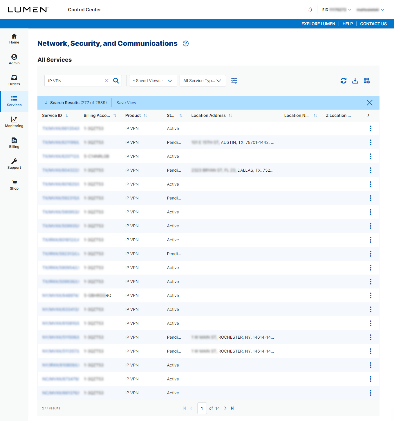Open the advanced filters icon
This screenshot has height=421, width=394.
tap(234, 81)
